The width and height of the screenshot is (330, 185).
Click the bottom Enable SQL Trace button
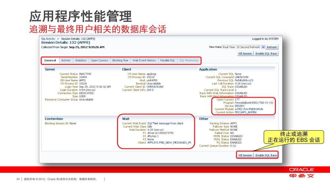(266, 155)
